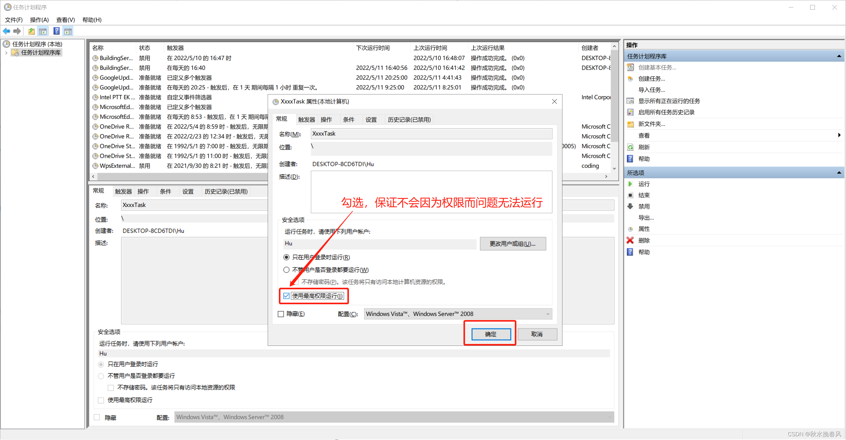Open the 查看(V) menu
This screenshot has height=440, width=846.
[65, 20]
